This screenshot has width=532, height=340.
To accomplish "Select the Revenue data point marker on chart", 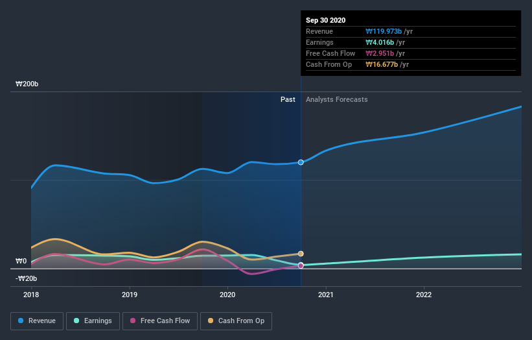I will (x=301, y=162).
